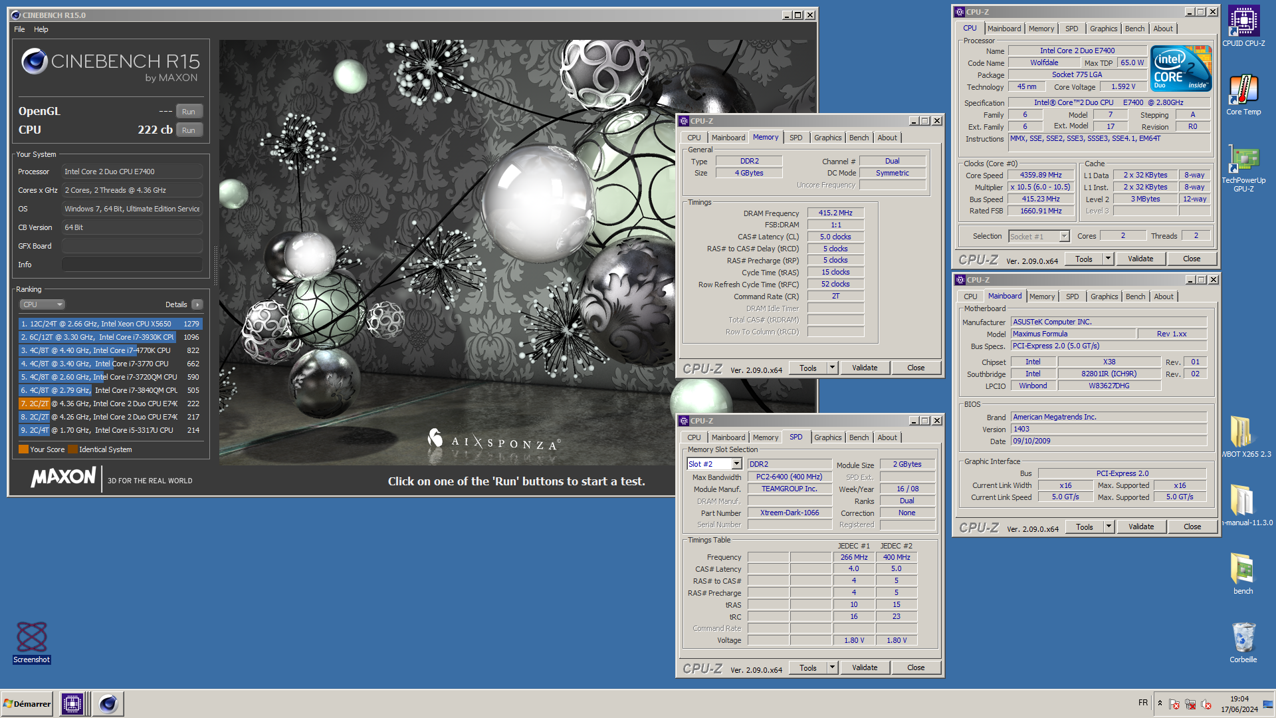Open the Help menu in Cinebench
Image resolution: width=1276 pixels, height=718 pixels.
point(41,29)
